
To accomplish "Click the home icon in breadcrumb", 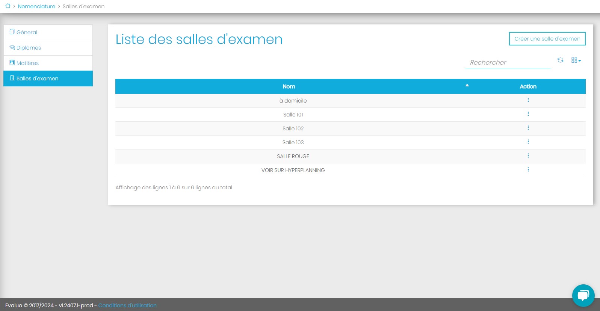I will point(8,6).
